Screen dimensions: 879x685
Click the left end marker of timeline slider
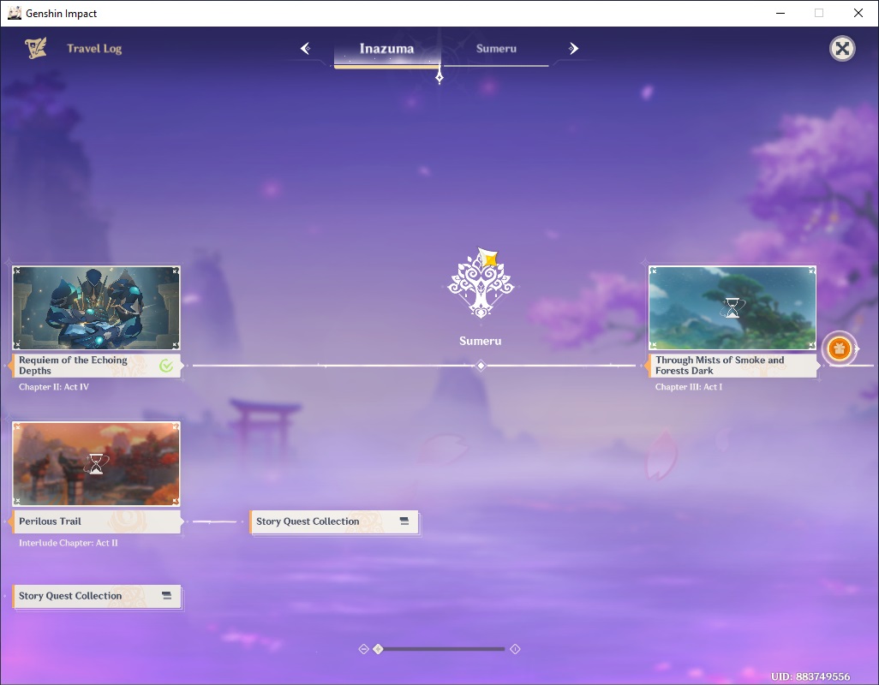pos(363,649)
